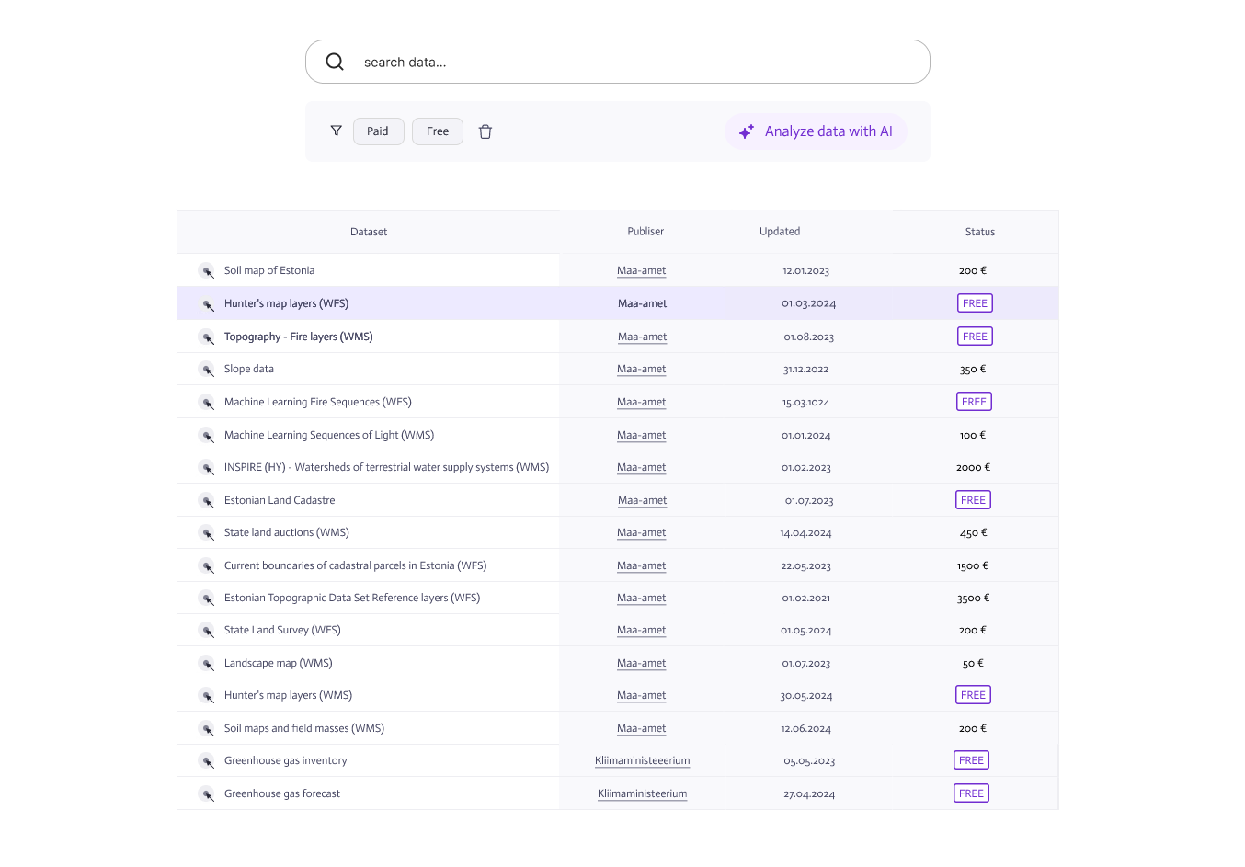Click the icon next to State land auctions (WMS)

[x=207, y=532]
